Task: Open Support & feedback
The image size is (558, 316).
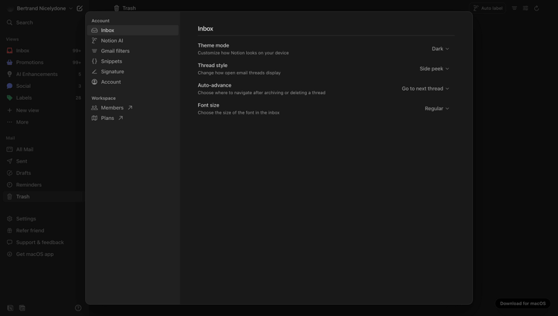Action: pyautogui.click(x=43, y=242)
